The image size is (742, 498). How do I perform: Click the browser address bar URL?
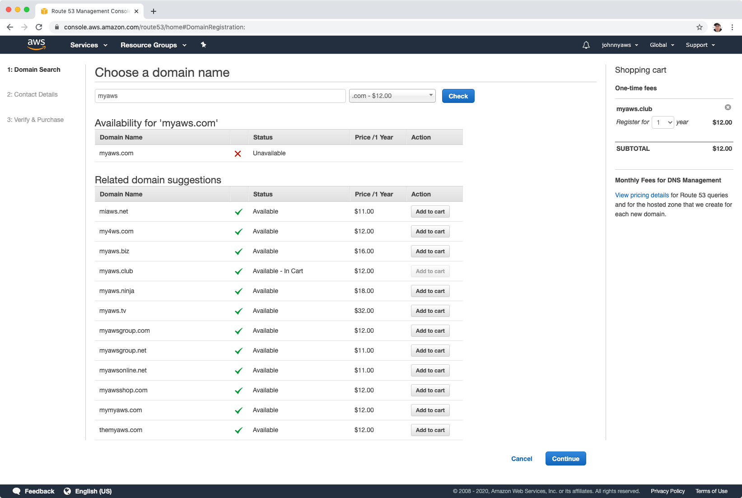click(x=154, y=27)
